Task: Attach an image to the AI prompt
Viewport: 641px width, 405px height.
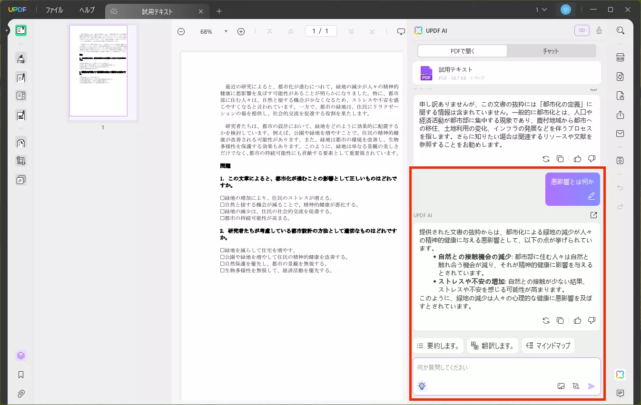Action: 561,386
